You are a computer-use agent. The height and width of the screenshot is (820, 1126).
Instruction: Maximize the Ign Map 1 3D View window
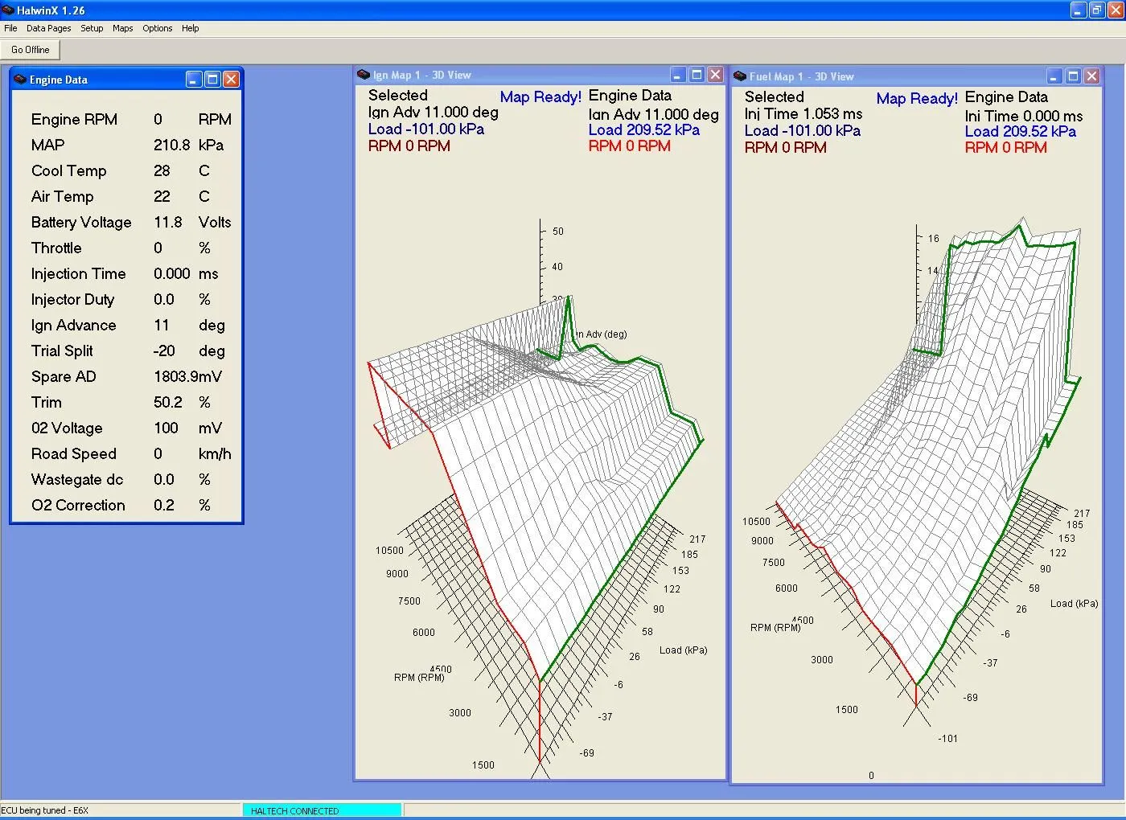tap(697, 75)
